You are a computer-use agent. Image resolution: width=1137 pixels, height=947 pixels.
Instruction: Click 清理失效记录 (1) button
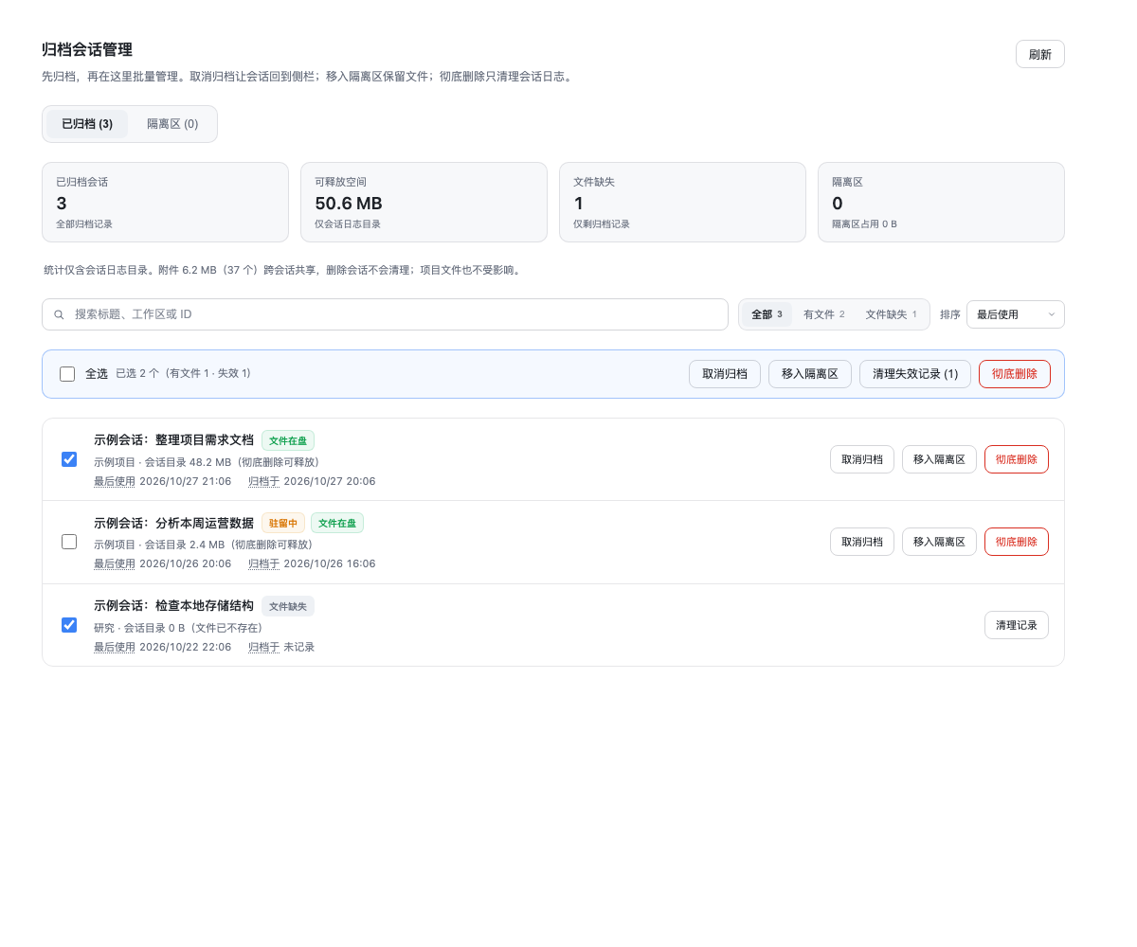(915, 374)
